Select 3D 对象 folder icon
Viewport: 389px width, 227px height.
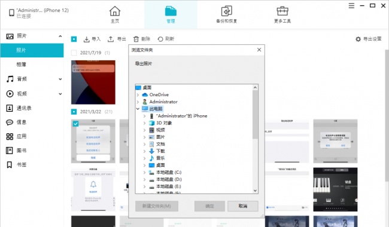pyautogui.click(x=151, y=123)
